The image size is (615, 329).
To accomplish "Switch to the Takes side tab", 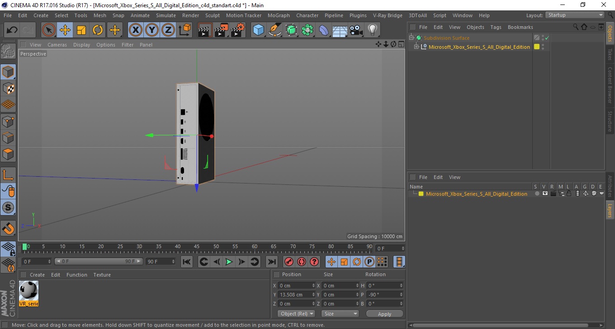I will [x=610, y=55].
